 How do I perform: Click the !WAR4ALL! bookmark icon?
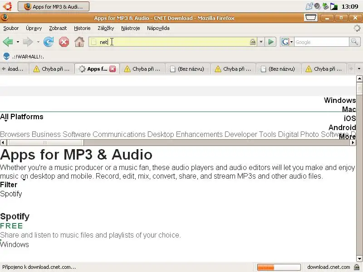click(6, 56)
